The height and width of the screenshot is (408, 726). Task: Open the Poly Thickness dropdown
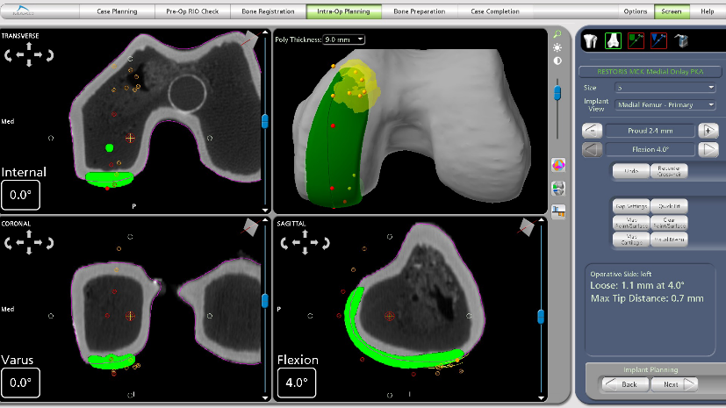tap(344, 39)
